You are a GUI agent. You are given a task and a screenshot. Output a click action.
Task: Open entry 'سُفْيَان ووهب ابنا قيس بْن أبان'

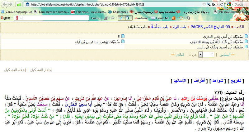coord(97,42)
